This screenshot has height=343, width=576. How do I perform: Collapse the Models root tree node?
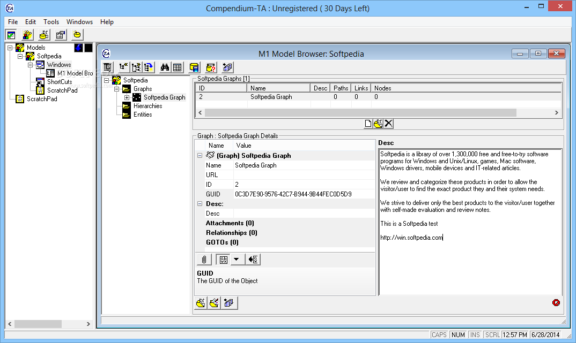coord(10,48)
